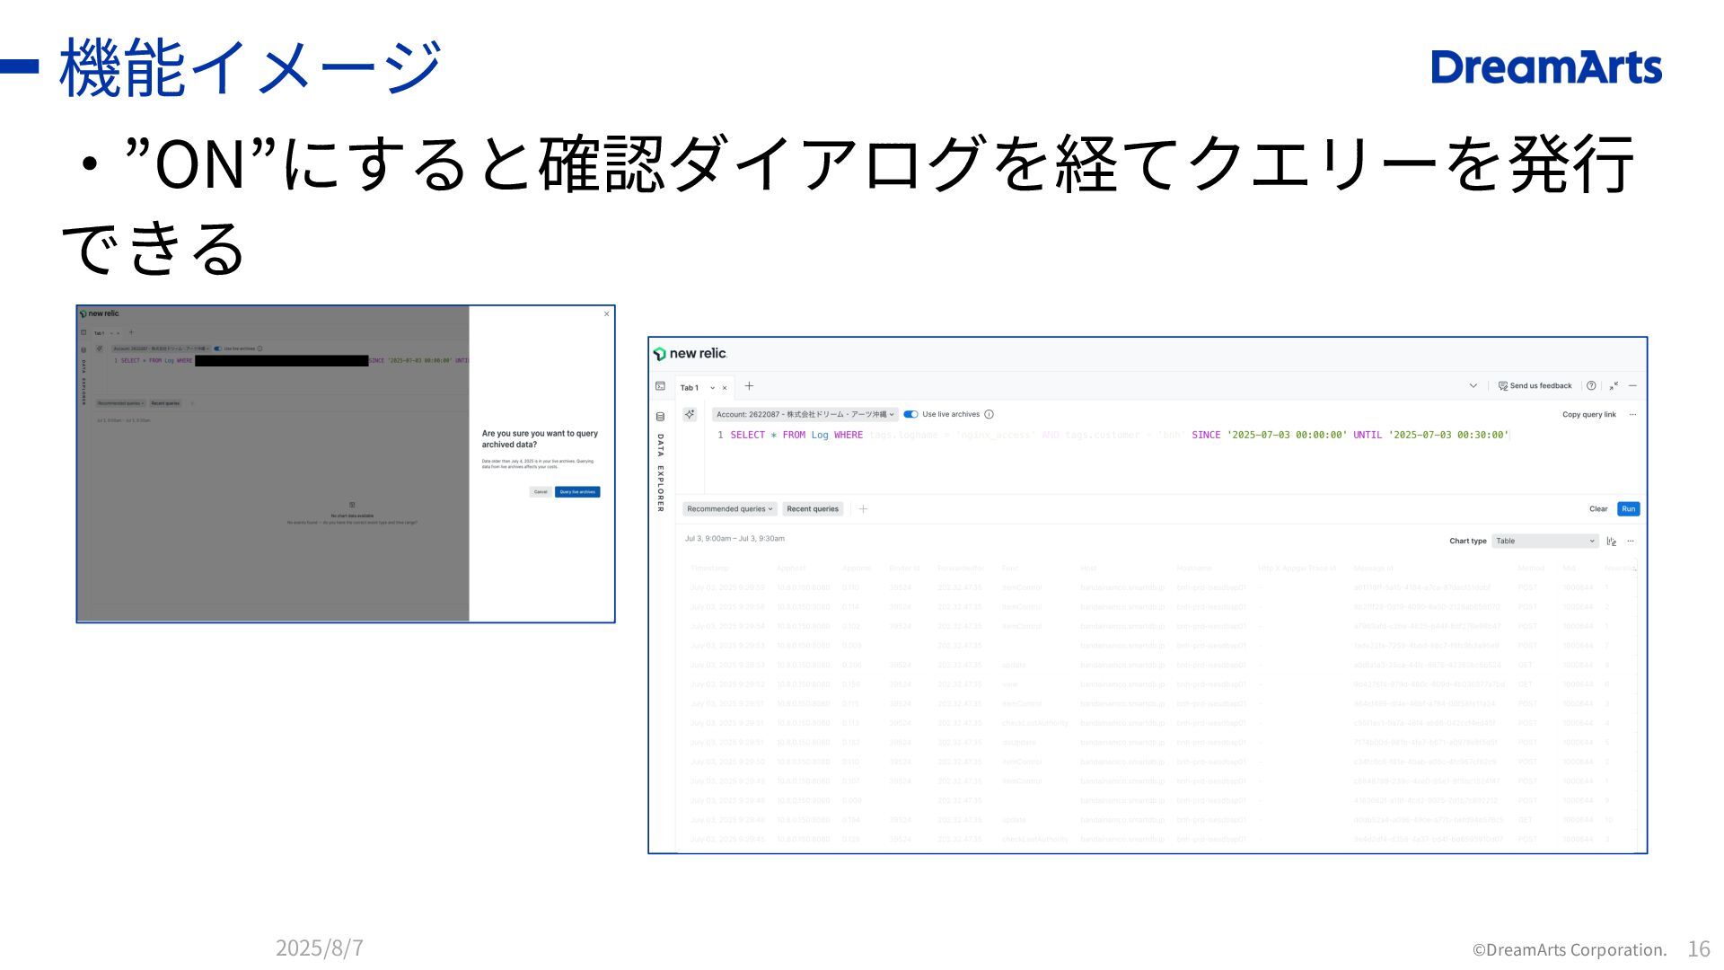Click the UNTIL keyword in the right query

point(1368,436)
